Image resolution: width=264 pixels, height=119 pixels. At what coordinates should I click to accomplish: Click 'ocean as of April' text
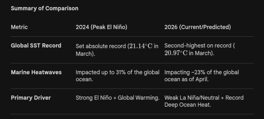tap(186, 80)
